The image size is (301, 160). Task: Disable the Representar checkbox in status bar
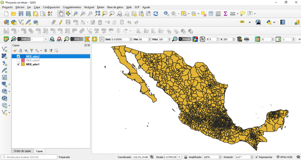click(x=257, y=157)
